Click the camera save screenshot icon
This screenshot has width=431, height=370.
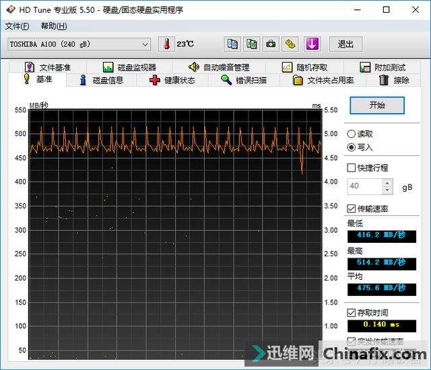271,44
